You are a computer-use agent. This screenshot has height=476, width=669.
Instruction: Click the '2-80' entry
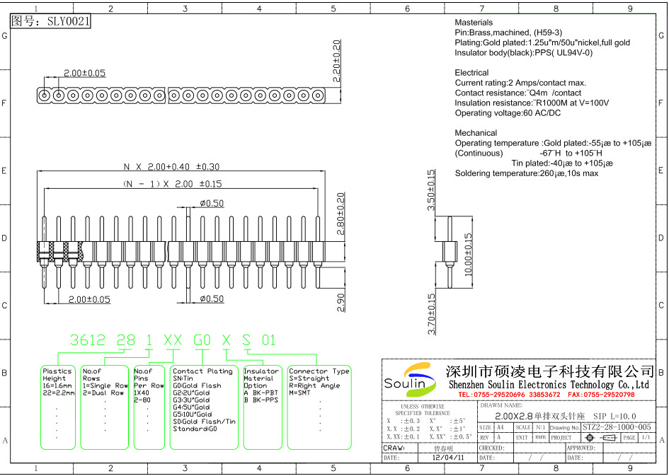pos(142,400)
